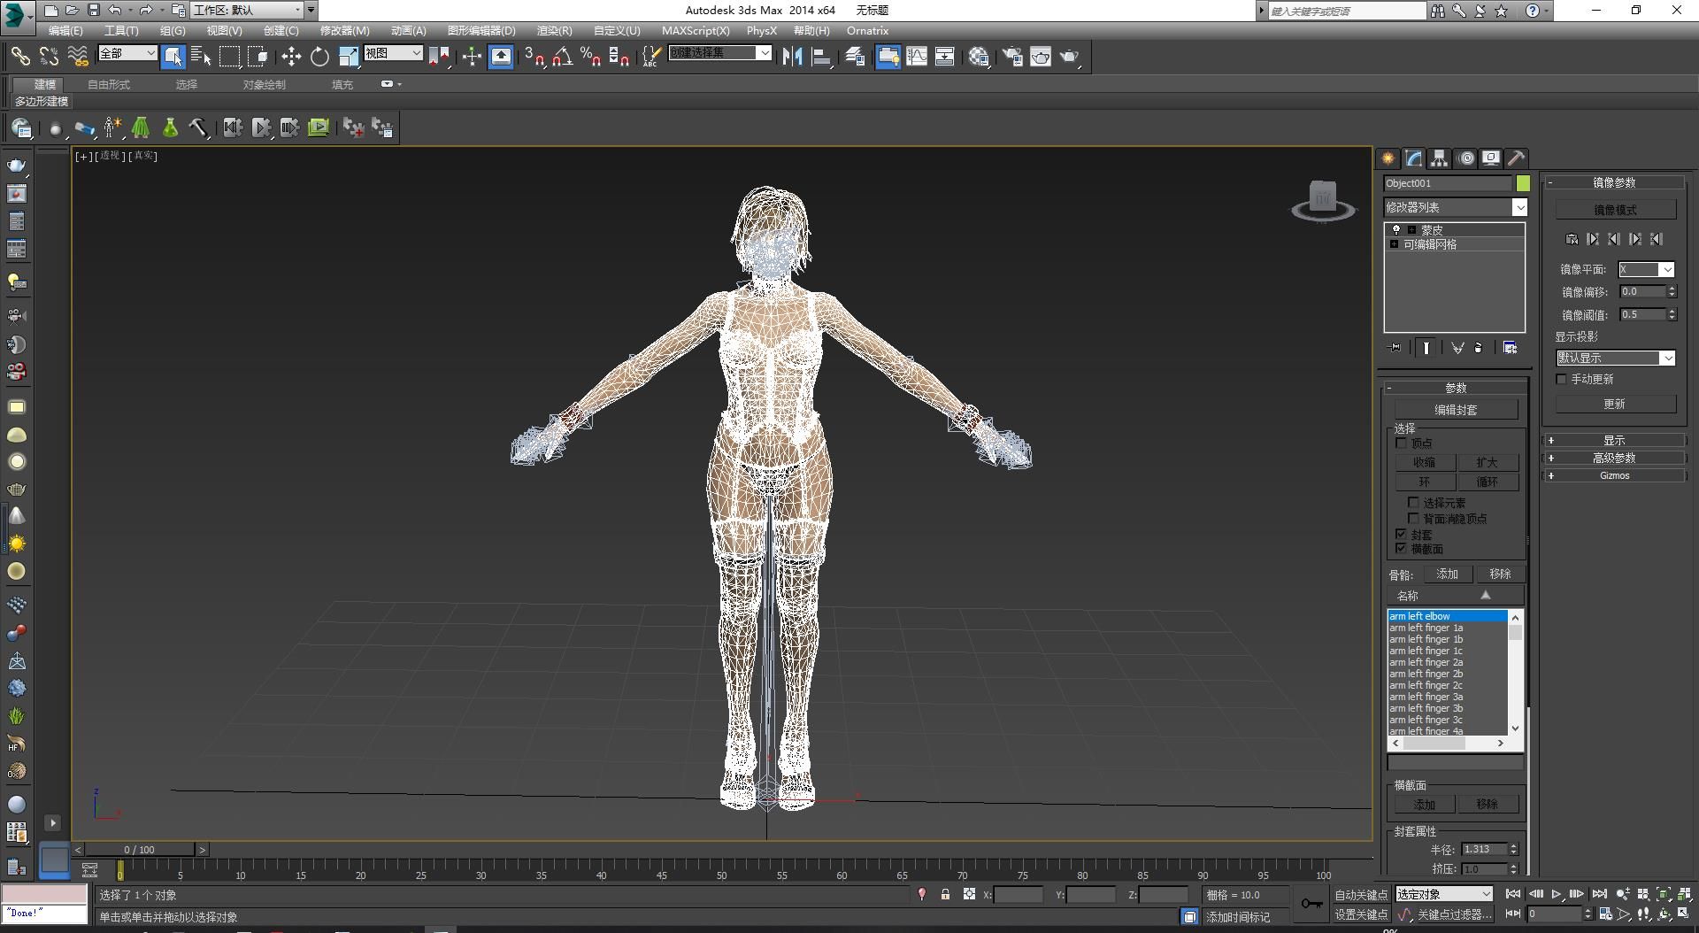1699x933 pixels.
Task: Open the Mirror tool in the toolbar
Action: pos(792,57)
